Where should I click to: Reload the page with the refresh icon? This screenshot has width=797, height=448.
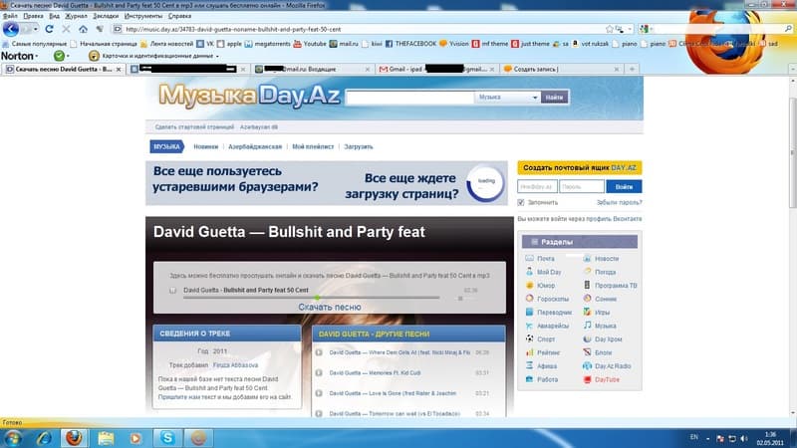coord(49,29)
